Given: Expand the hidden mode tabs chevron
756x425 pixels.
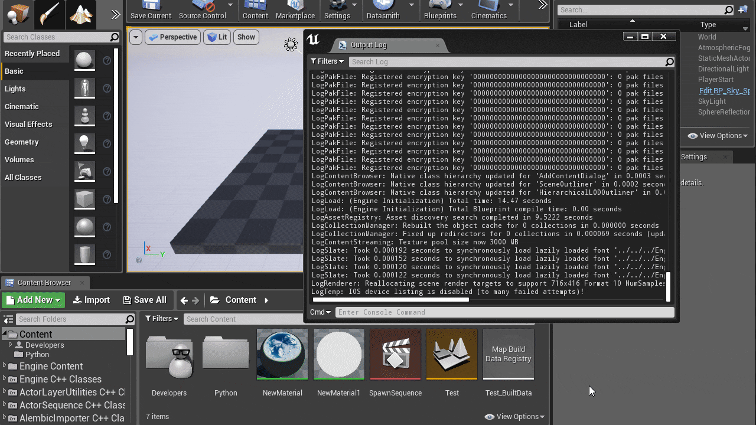Looking at the screenshot, I should (116, 14).
